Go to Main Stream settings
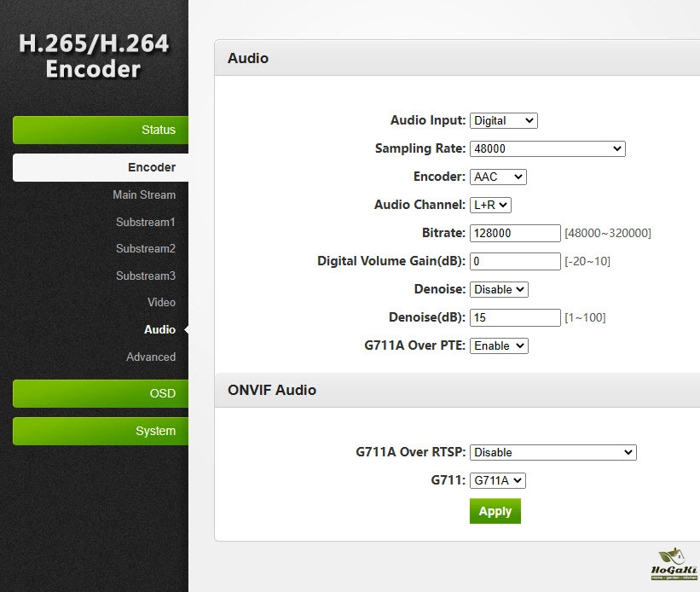The width and height of the screenshot is (700, 592). tap(144, 194)
